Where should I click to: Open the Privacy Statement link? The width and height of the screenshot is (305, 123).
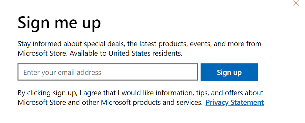235,102
